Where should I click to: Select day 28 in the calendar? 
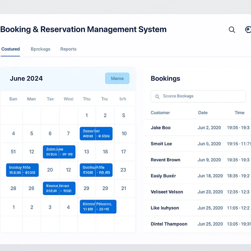[13, 188]
